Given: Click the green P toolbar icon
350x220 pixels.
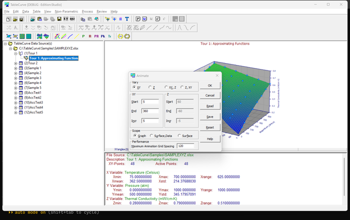Looking at the screenshot, I should click(83, 36).
